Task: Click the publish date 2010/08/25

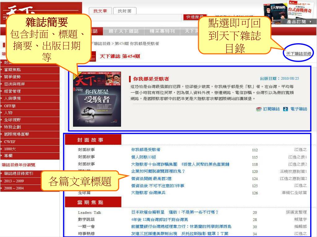Action: coord(290,78)
